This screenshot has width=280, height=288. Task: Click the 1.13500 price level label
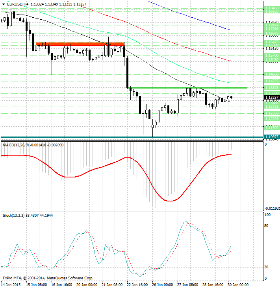point(272,93)
